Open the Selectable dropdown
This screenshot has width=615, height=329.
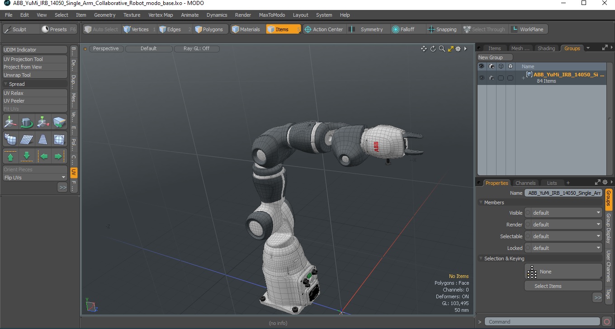(563, 236)
